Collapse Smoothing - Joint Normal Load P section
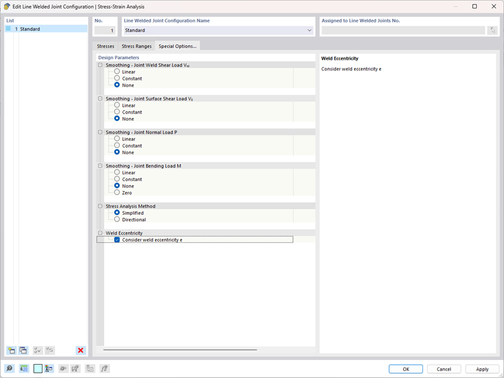This screenshot has height=378, width=504. 100,132
